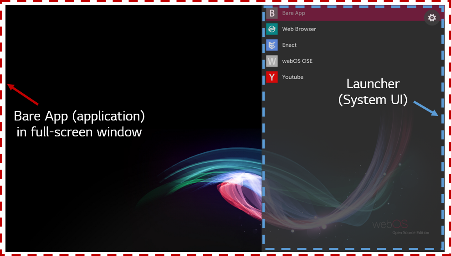The width and height of the screenshot is (451, 256).
Task: Choose the 'Enact' text label
Action: coord(289,45)
